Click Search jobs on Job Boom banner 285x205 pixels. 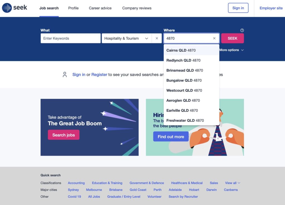pyautogui.click(x=64, y=135)
